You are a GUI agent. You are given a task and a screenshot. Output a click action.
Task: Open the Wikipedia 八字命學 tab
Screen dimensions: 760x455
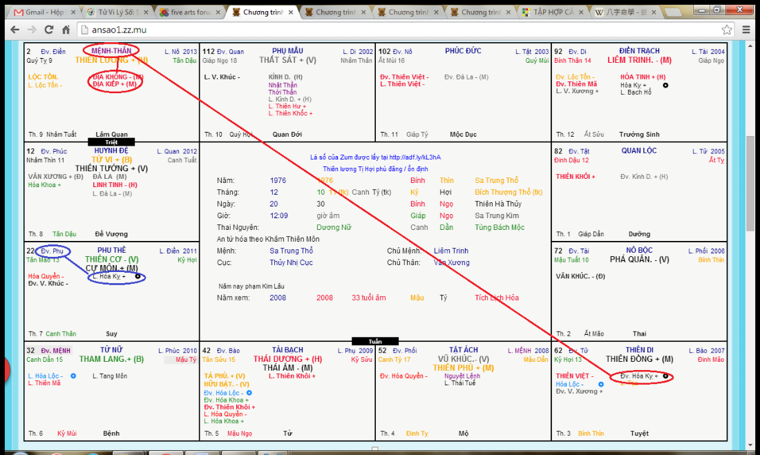click(622, 12)
